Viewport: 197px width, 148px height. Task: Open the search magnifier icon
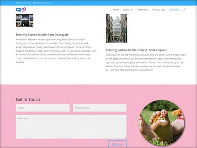point(185,9)
